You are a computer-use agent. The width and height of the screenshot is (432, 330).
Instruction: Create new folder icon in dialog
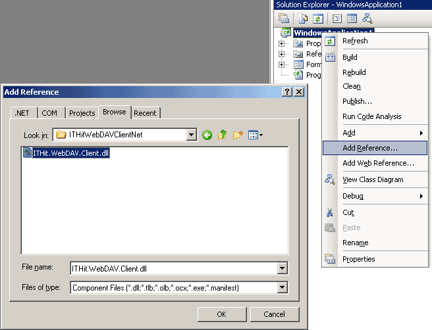point(238,135)
